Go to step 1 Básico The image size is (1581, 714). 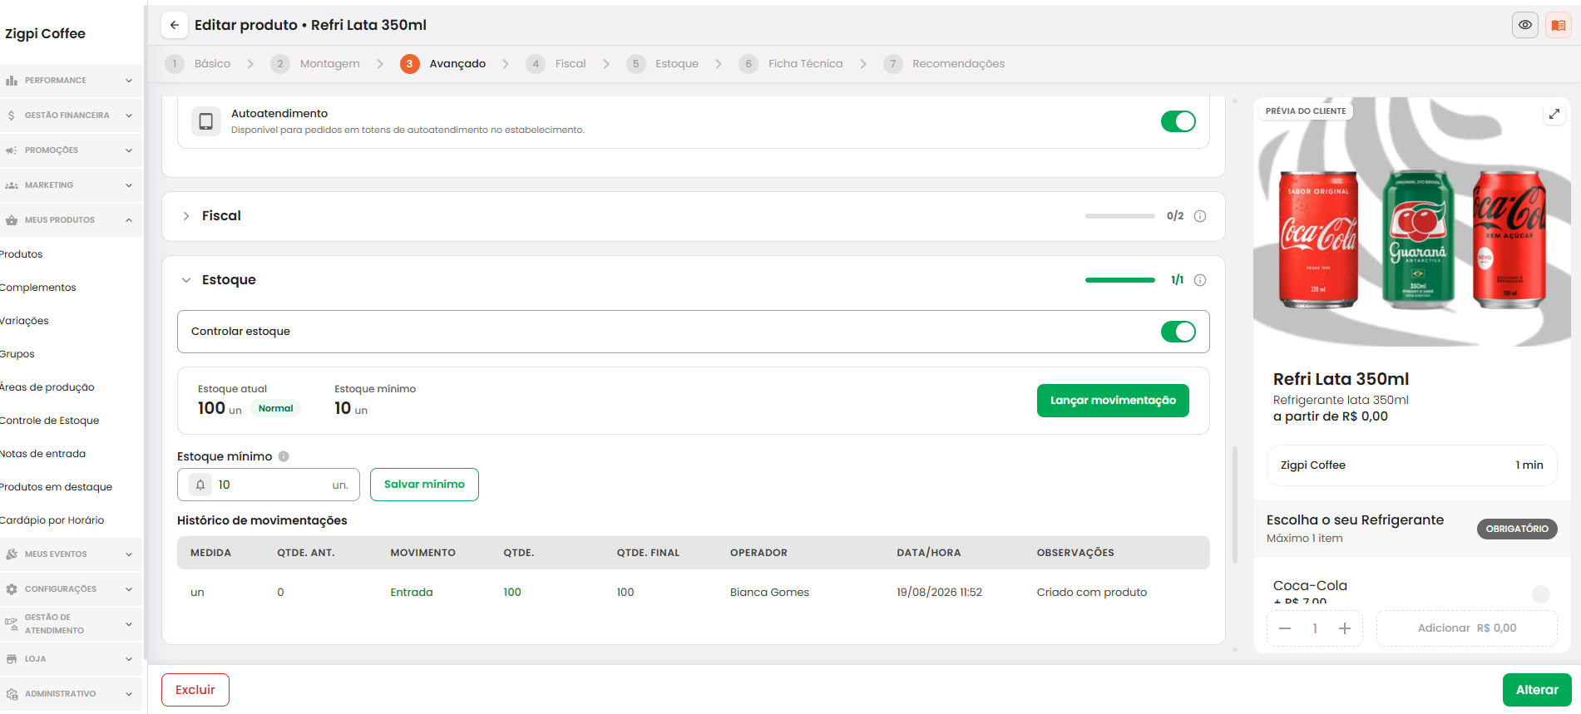coord(198,64)
